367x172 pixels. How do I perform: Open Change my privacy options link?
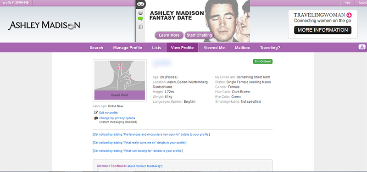click(x=117, y=118)
